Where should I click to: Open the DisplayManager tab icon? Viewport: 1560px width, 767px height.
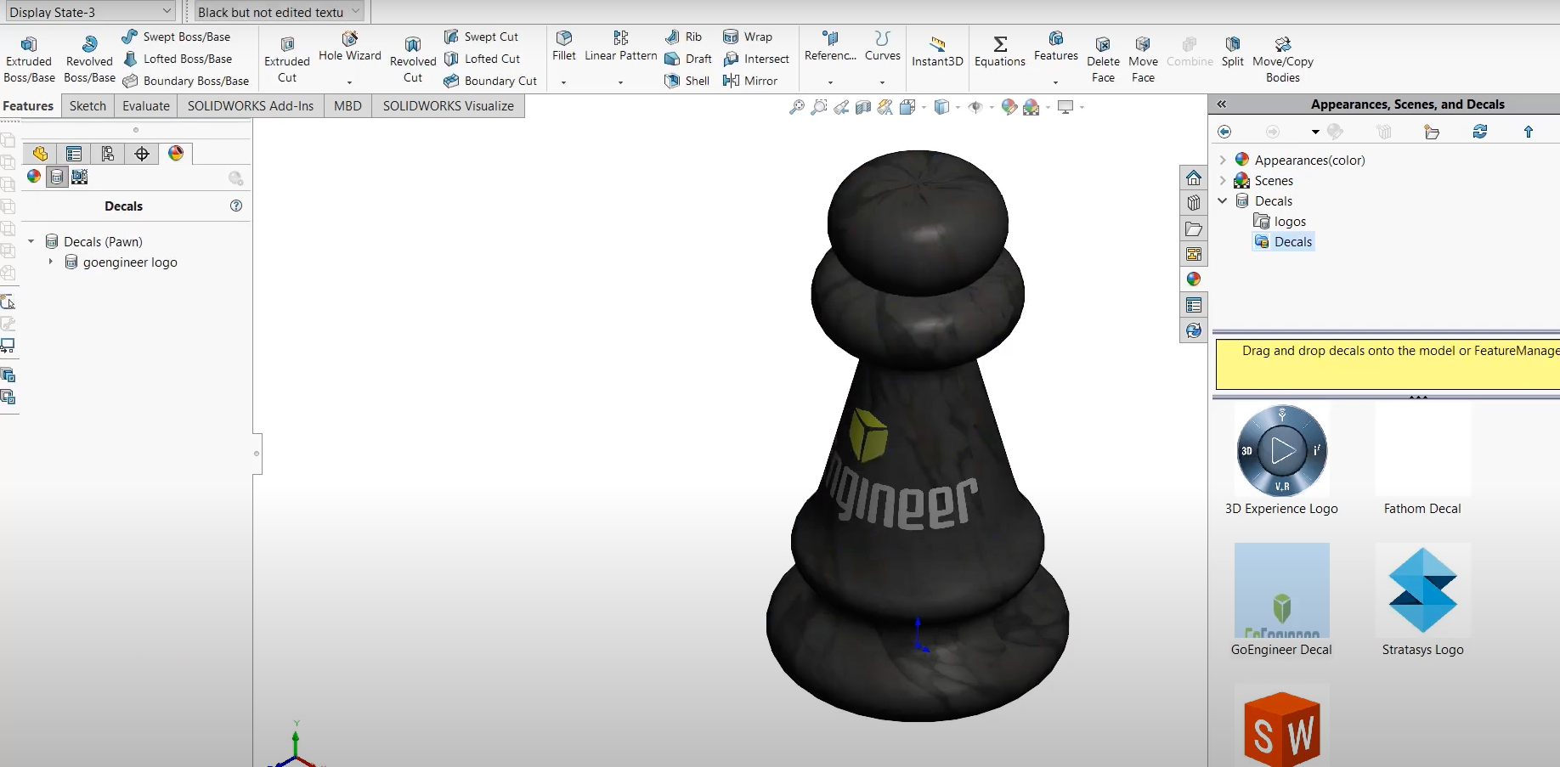point(176,154)
